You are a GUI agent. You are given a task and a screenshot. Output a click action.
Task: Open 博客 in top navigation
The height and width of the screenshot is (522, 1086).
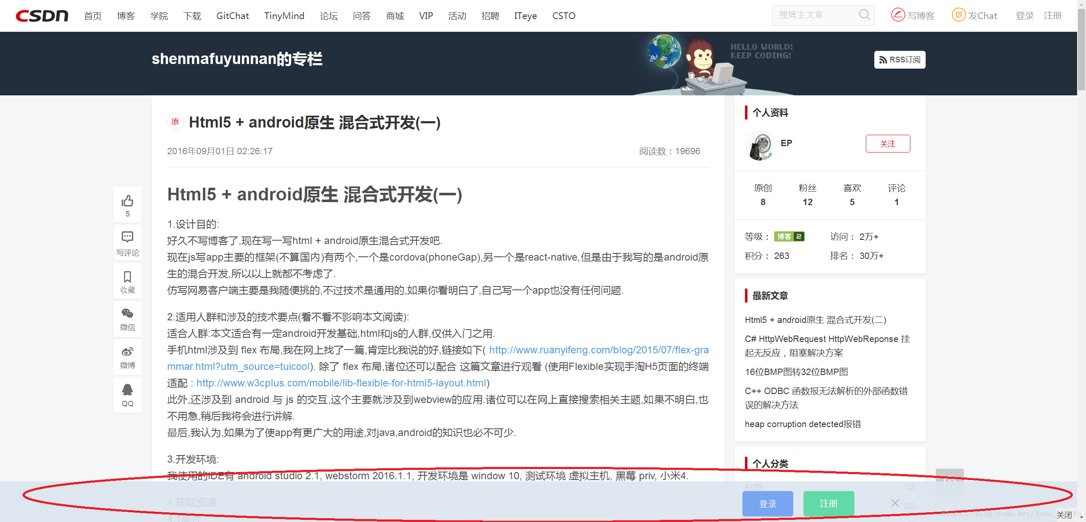tap(126, 16)
